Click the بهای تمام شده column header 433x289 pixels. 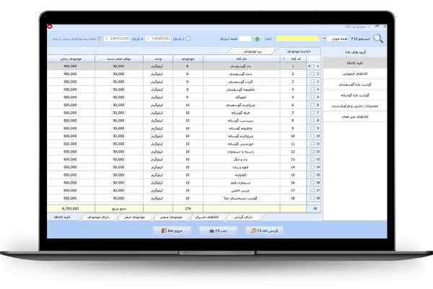(x=119, y=59)
